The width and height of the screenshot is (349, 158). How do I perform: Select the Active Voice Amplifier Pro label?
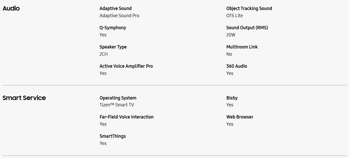(126, 66)
